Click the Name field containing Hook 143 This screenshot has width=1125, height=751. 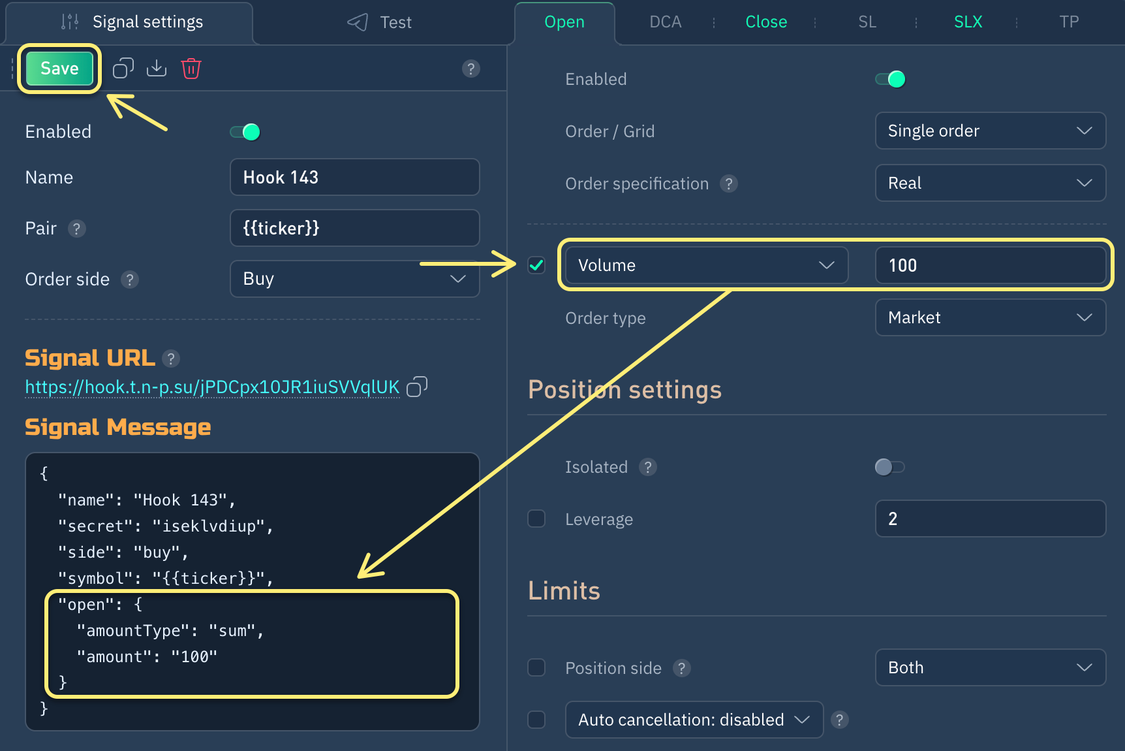(x=354, y=177)
